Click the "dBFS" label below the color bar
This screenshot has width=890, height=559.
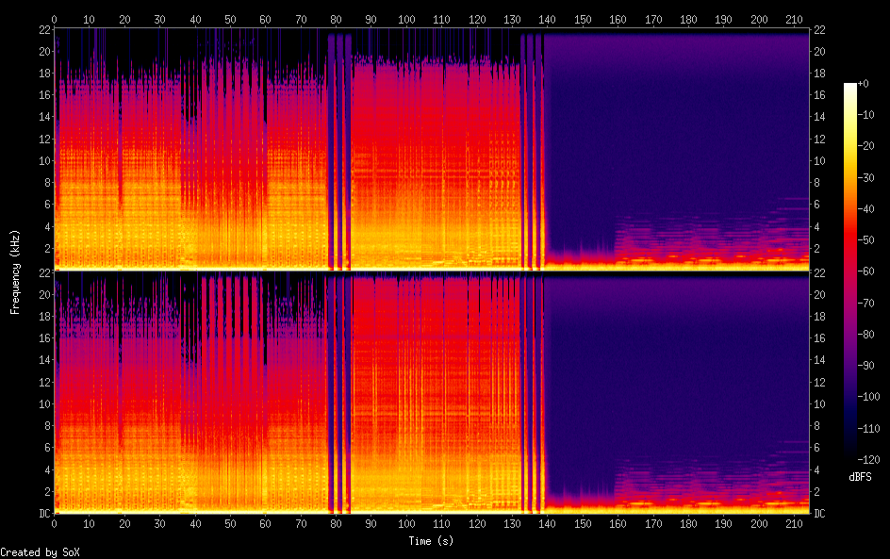859,478
